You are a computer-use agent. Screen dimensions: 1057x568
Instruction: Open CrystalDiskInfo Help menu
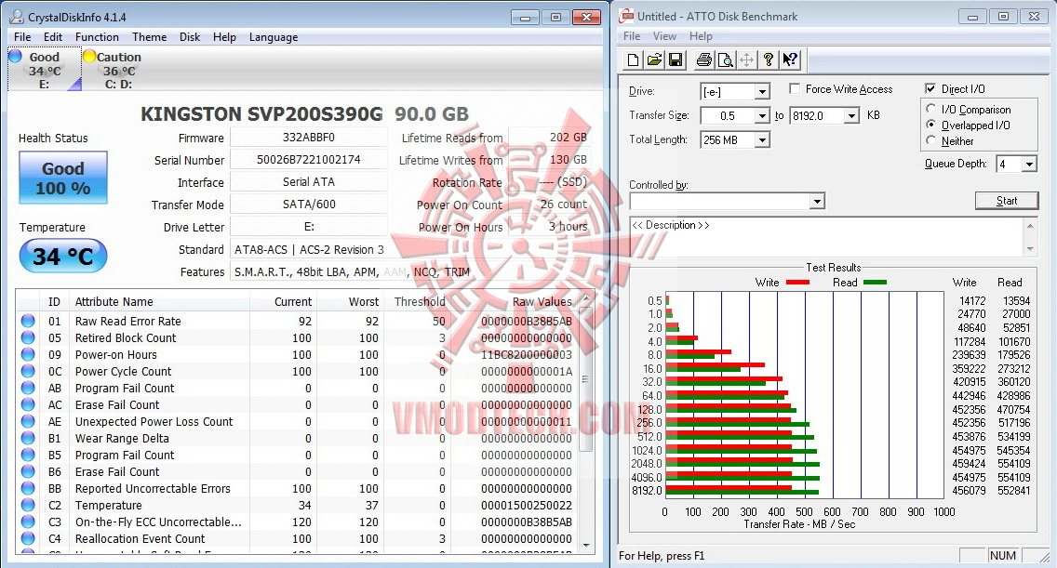[224, 37]
